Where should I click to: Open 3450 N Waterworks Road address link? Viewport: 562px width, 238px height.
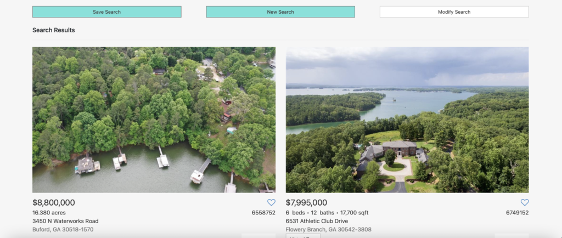65,221
